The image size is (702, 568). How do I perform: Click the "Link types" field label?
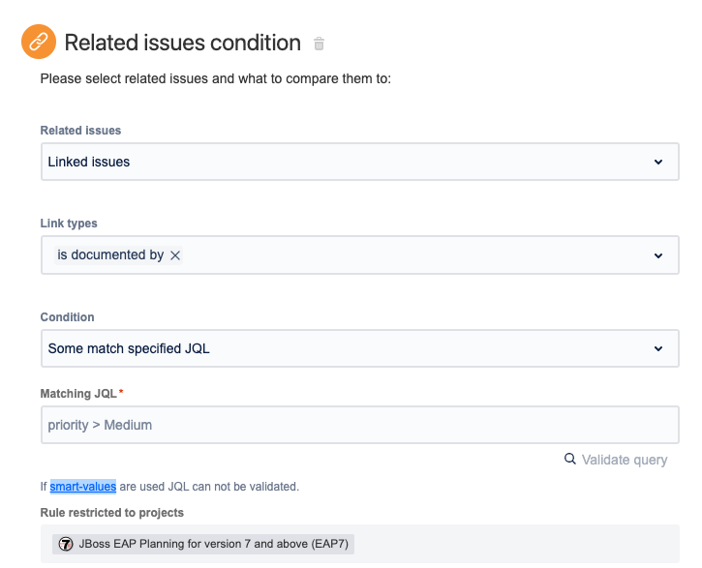(69, 224)
